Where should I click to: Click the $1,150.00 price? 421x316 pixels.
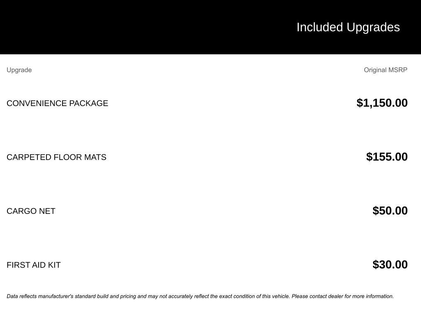click(x=382, y=103)
